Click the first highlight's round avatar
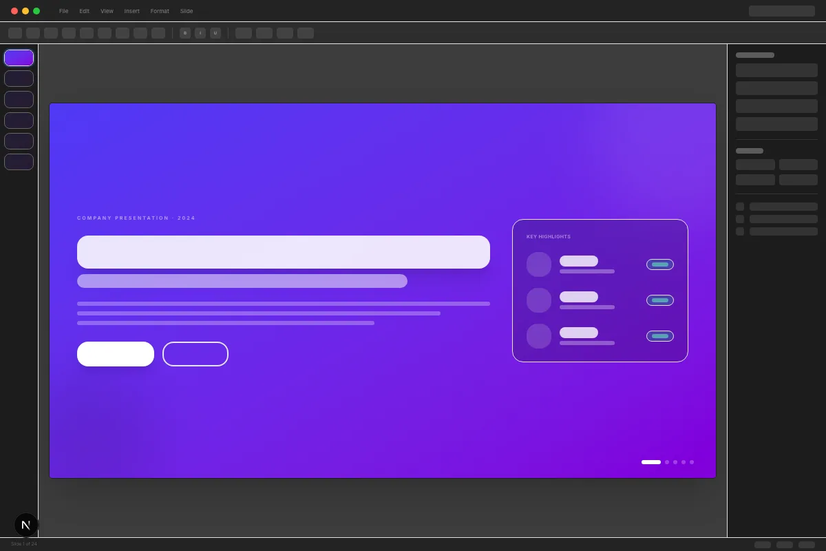 539,264
